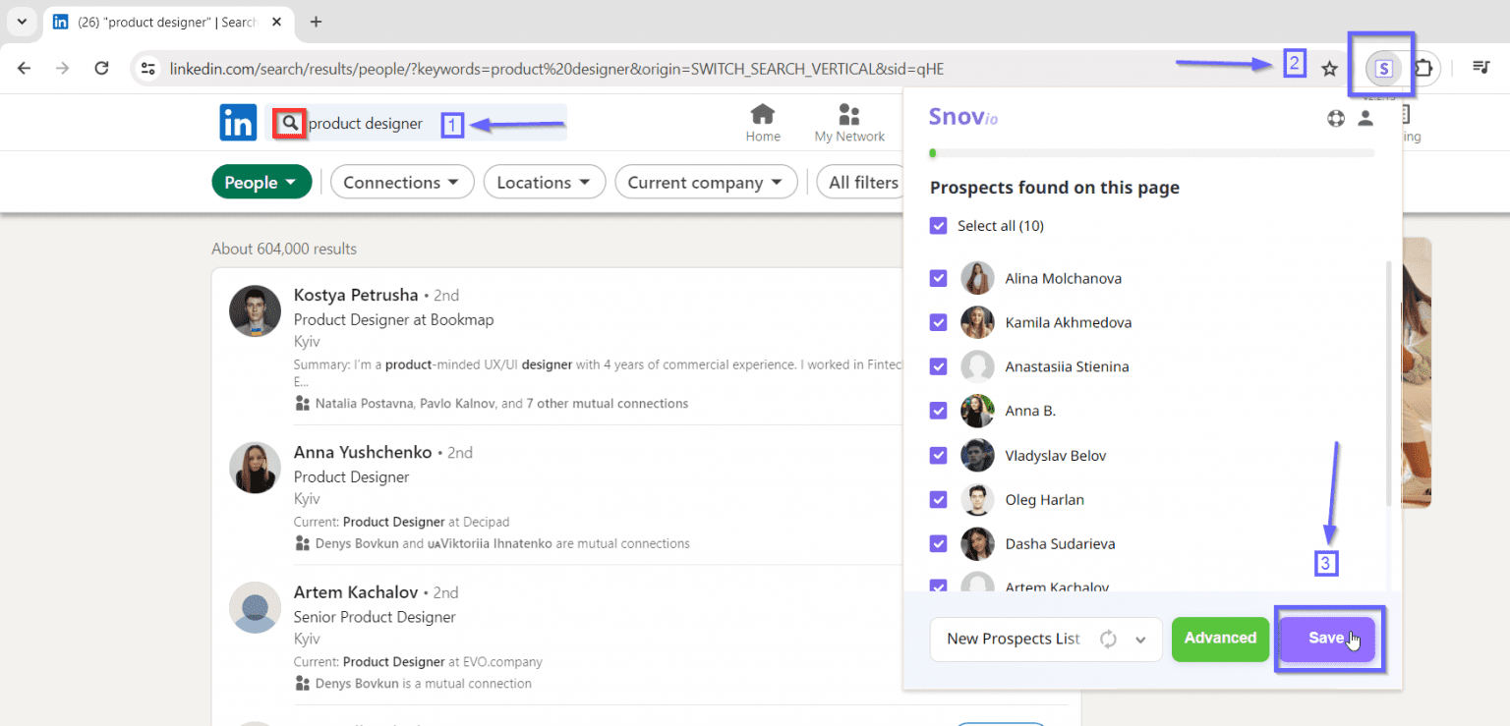
Task: Open the My Network tab
Action: pyautogui.click(x=849, y=123)
